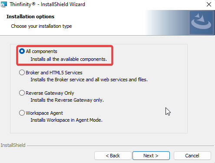Click the "Workspace Agent" label text
This screenshot has width=215, height=163.
pos(44,113)
